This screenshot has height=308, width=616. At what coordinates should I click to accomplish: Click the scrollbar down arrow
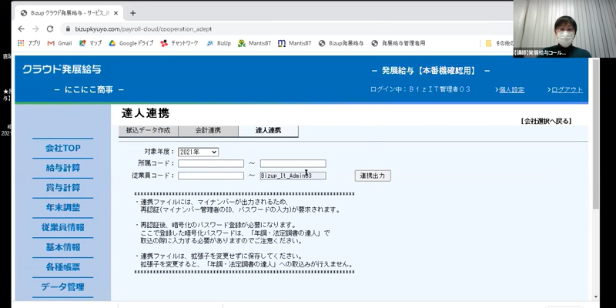click(x=595, y=297)
